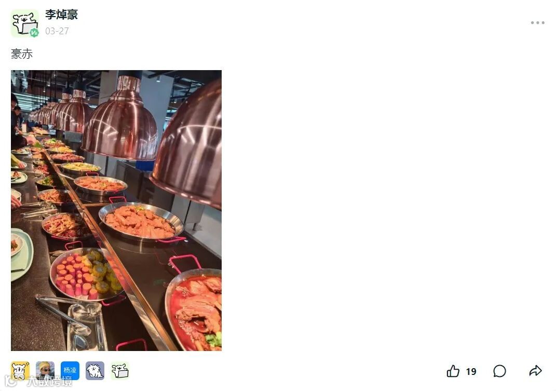
Task: Open the buffet food photo
Action: pyautogui.click(x=116, y=210)
